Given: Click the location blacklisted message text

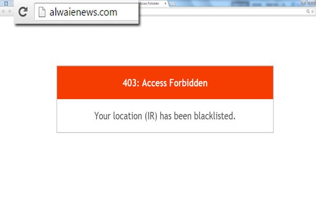Looking at the screenshot, I should [x=165, y=116].
